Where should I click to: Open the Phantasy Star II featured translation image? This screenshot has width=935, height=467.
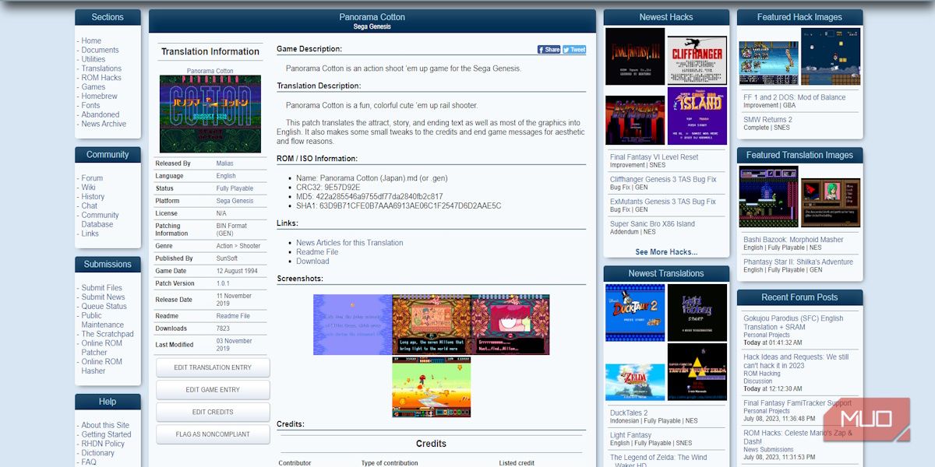tap(831, 202)
